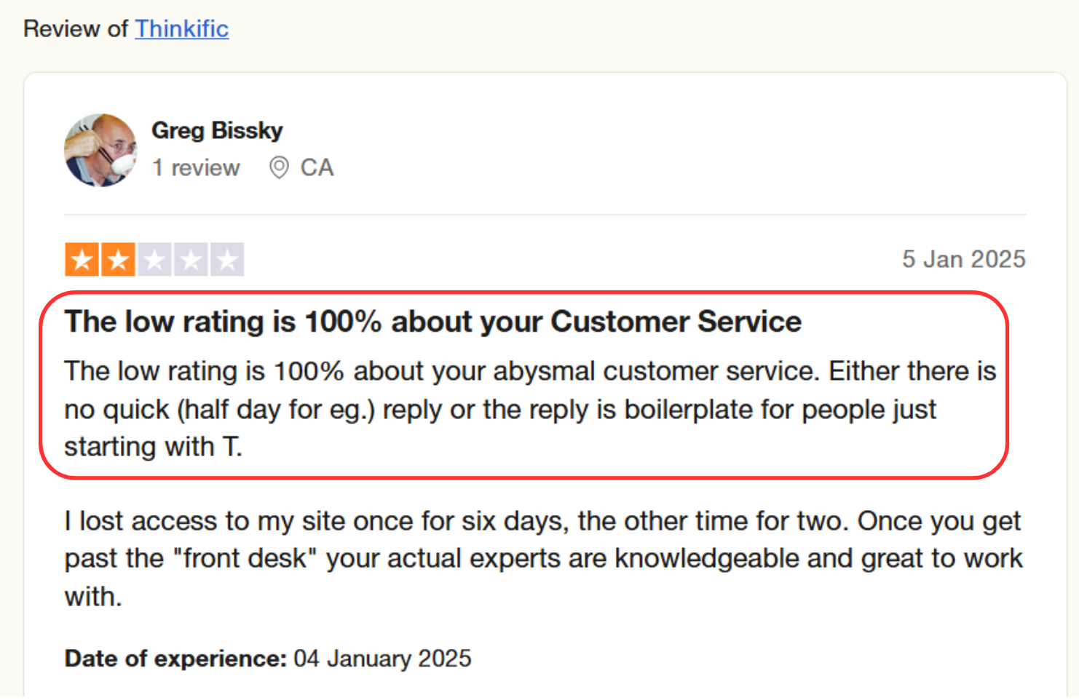Click the fourth gray star
Screen dimensions: 1079x700
coord(191,258)
